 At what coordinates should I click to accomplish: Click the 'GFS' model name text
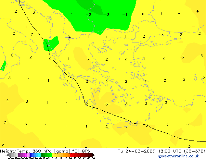[86, 151]
